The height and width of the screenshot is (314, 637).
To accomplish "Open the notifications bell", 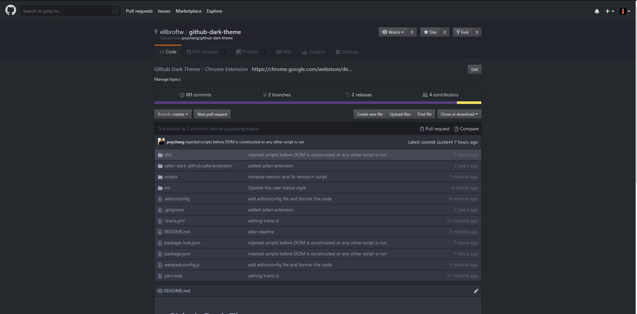I will pyautogui.click(x=597, y=11).
